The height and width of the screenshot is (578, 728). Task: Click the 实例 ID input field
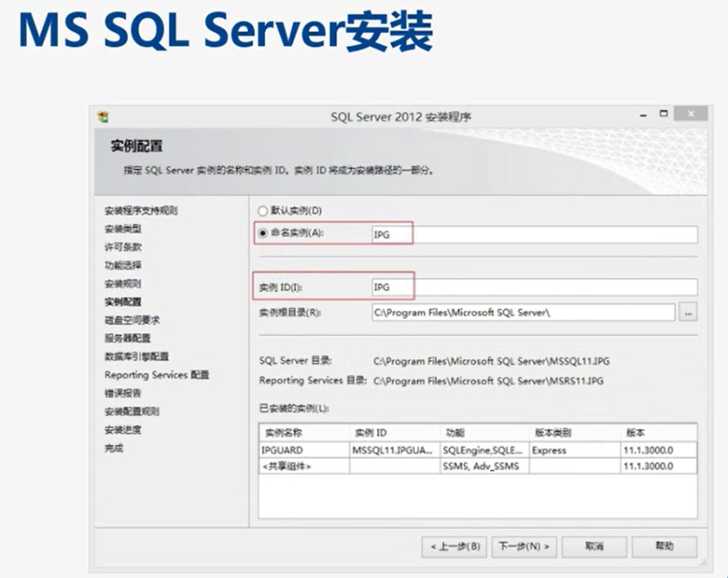pos(533,287)
